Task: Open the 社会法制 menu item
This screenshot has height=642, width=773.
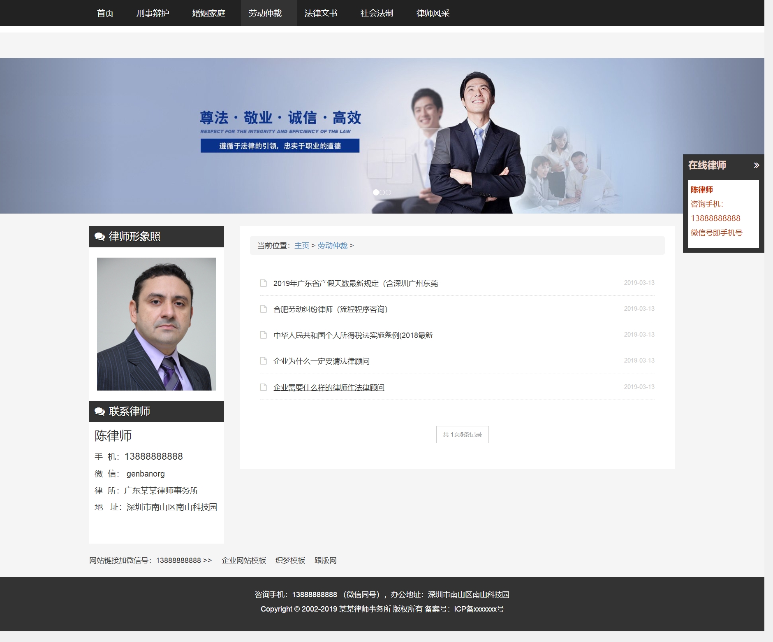Action: [x=377, y=13]
